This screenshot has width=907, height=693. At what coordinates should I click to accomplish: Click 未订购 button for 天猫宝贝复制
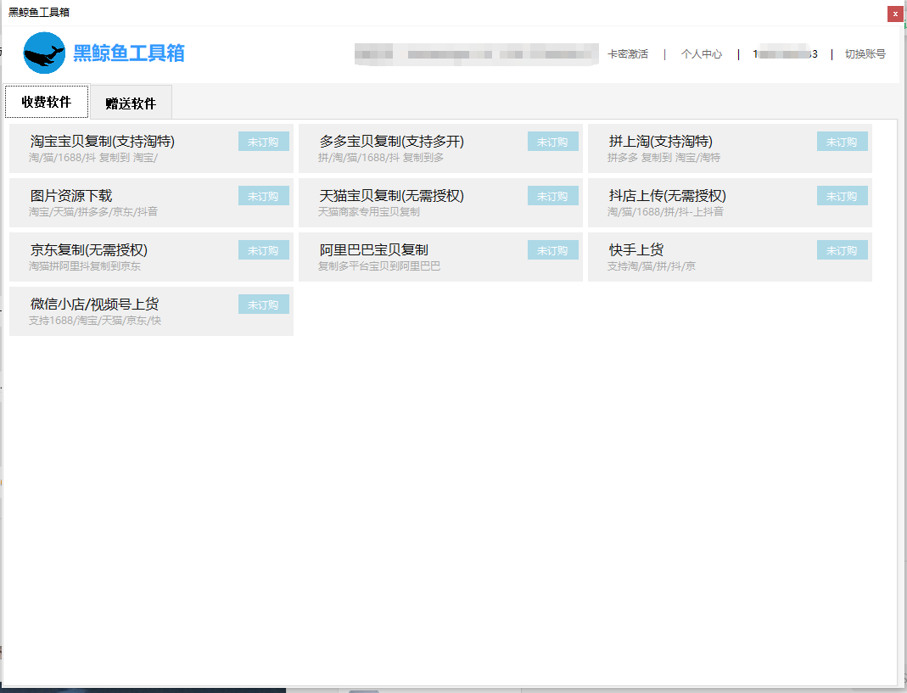point(552,196)
